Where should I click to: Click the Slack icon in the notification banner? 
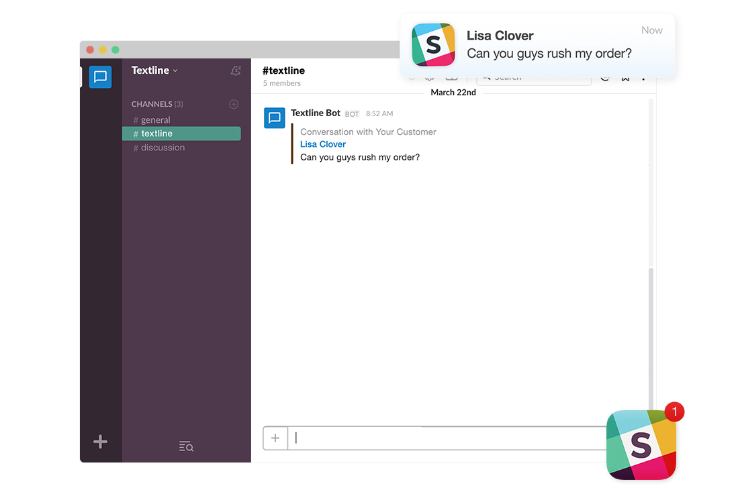433,44
